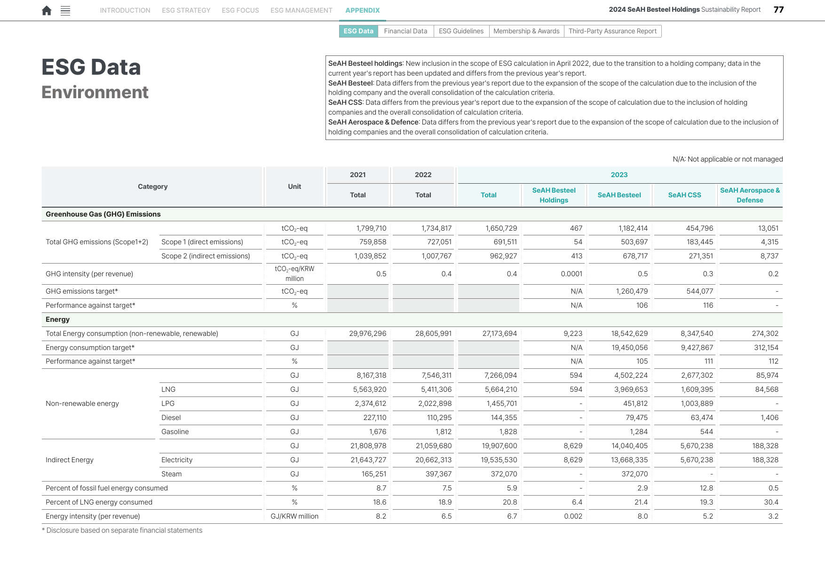Click the Steam row label
Viewport: 825px width, 583px height.
(x=172, y=474)
